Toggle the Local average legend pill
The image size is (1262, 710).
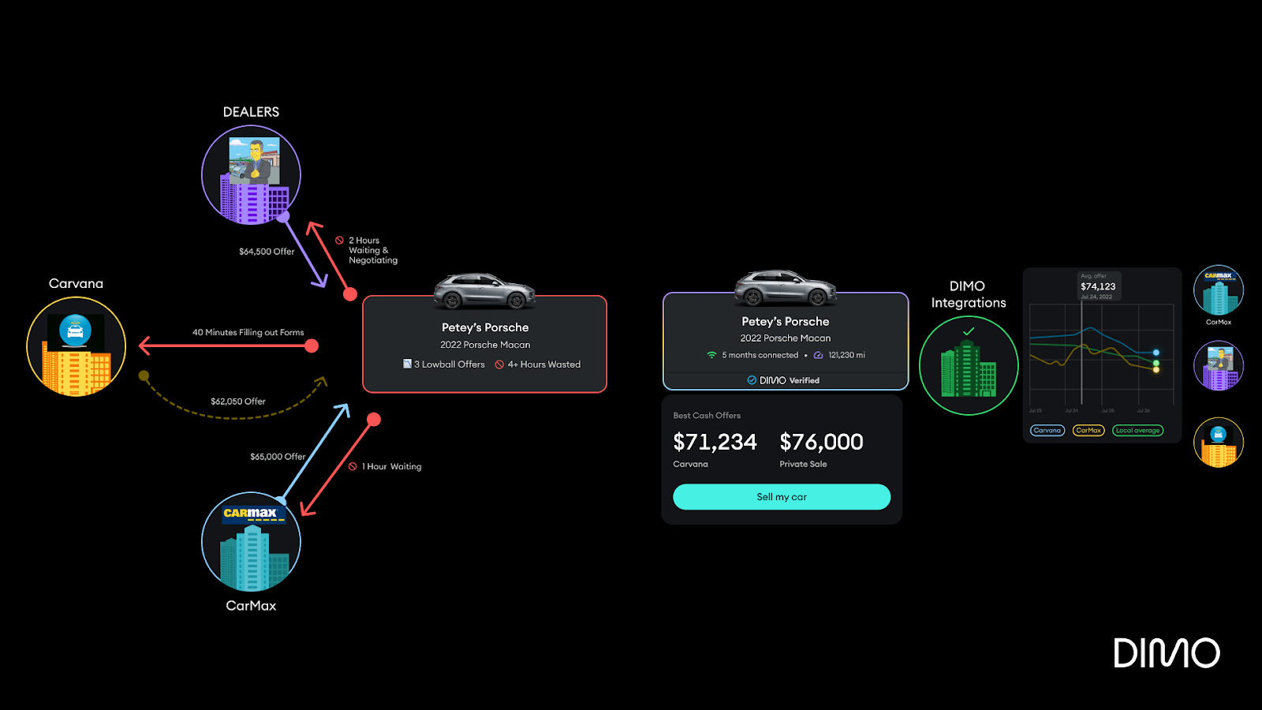click(1137, 430)
